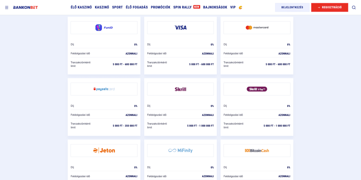Choose the Visa payment logo
Viewport: 361px width, 180px height.
180,27
